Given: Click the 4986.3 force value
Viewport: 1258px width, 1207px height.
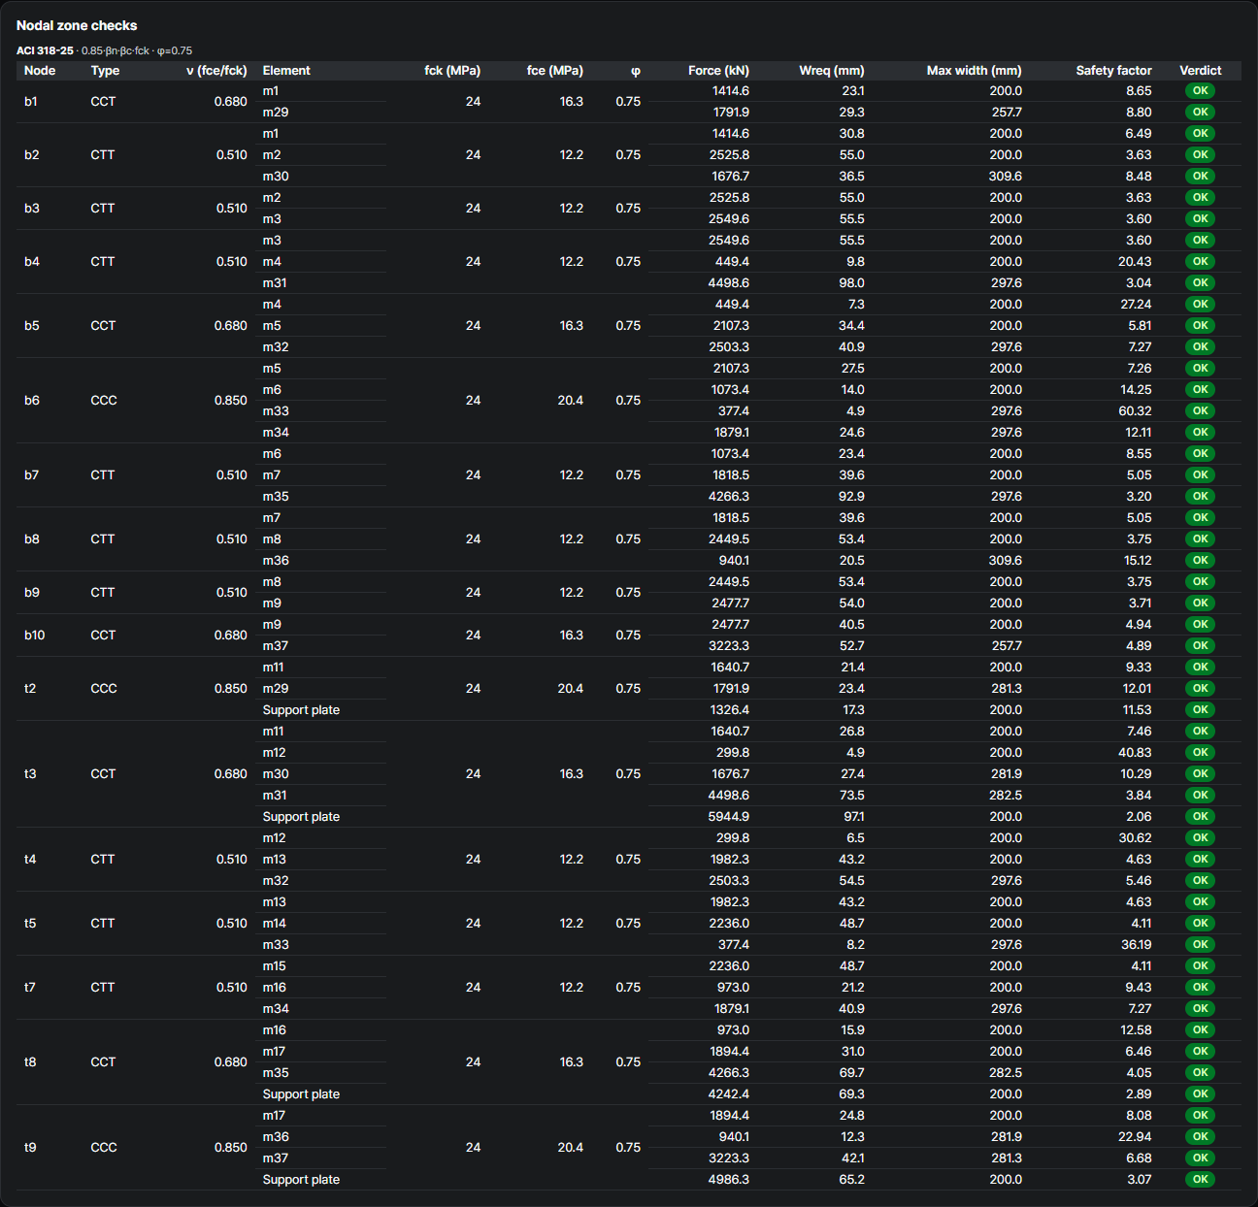Looking at the screenshot, I should pos(729,1179).
